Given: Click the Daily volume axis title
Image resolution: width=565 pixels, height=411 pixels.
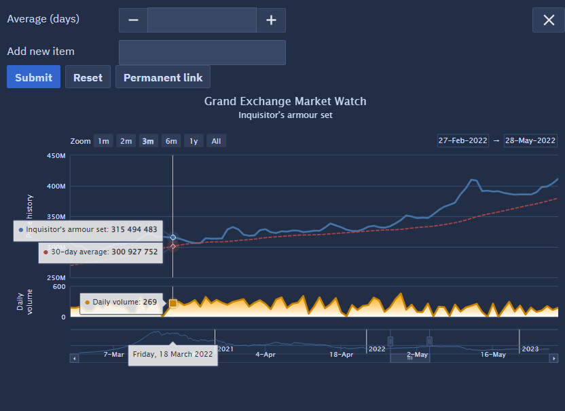Looking at the screenshot, I should pos(24,302).
